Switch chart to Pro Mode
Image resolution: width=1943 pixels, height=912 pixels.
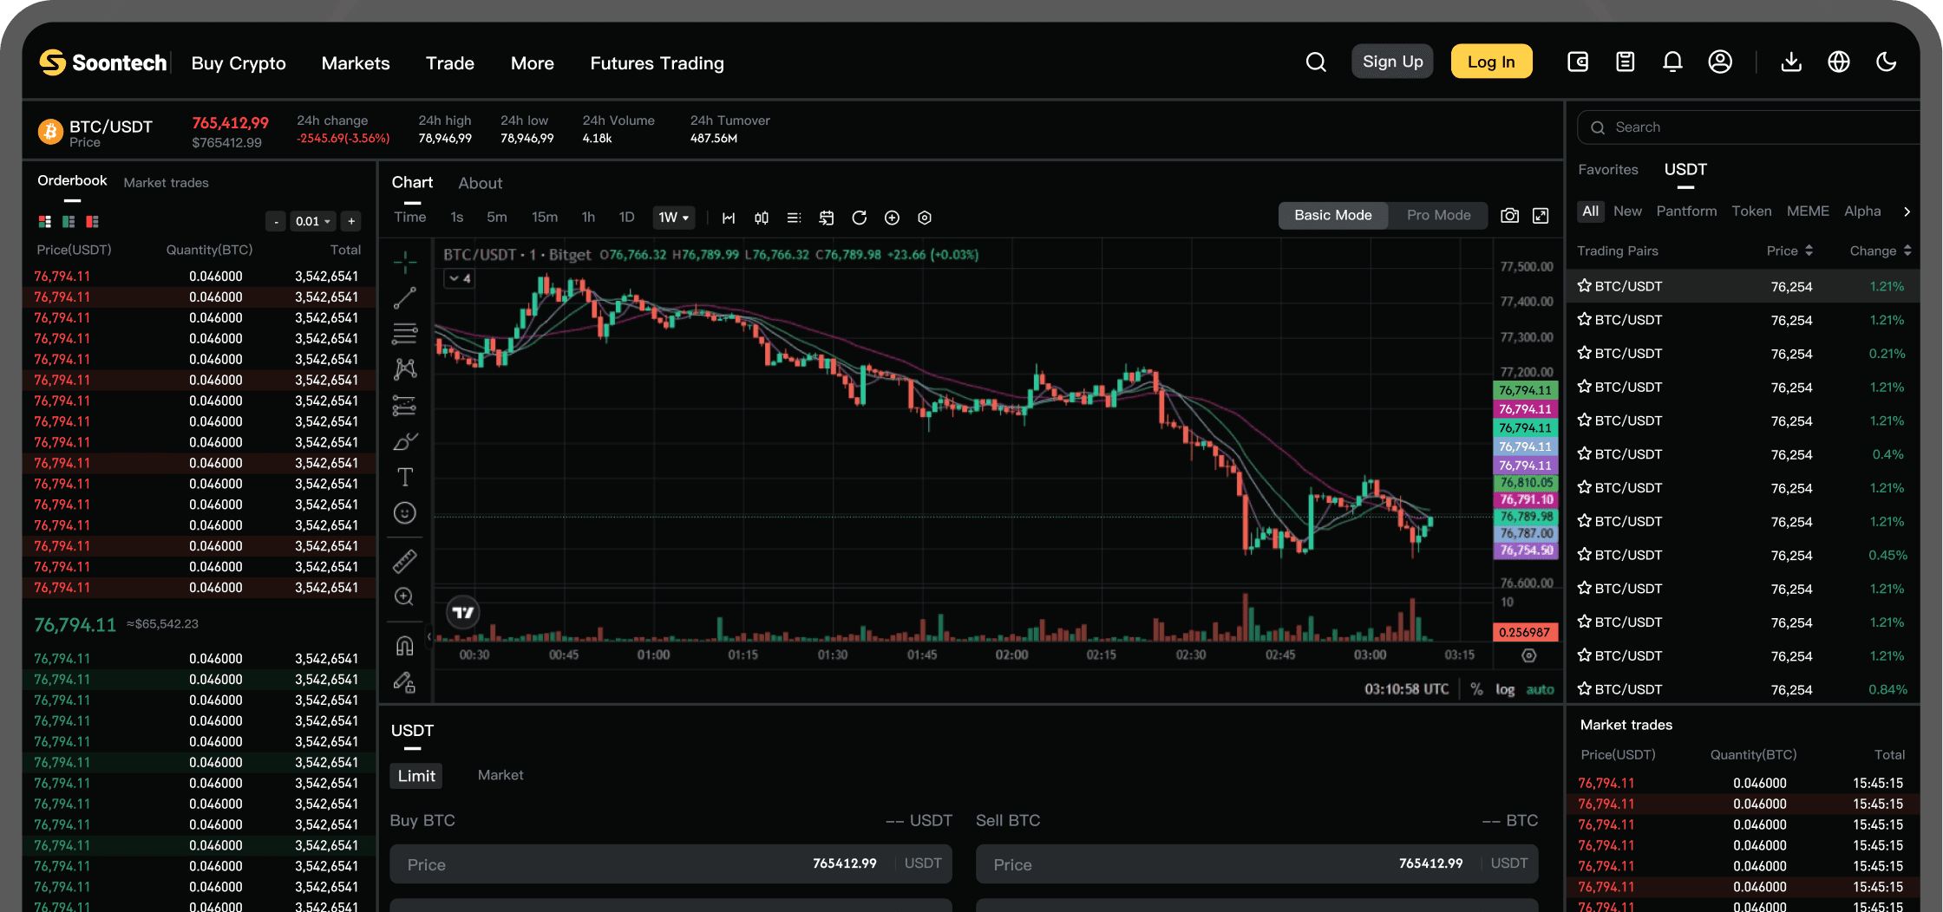pyautogui.click(x=1438, y=215)
